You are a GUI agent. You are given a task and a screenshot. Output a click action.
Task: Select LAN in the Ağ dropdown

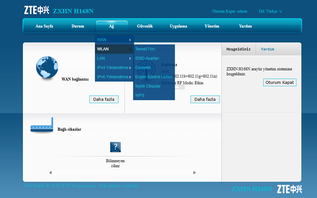(114, 58)
